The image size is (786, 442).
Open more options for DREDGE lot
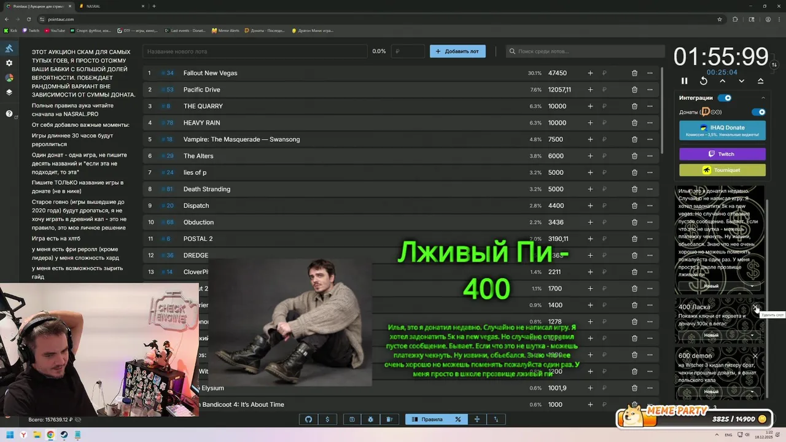(650, 255)
